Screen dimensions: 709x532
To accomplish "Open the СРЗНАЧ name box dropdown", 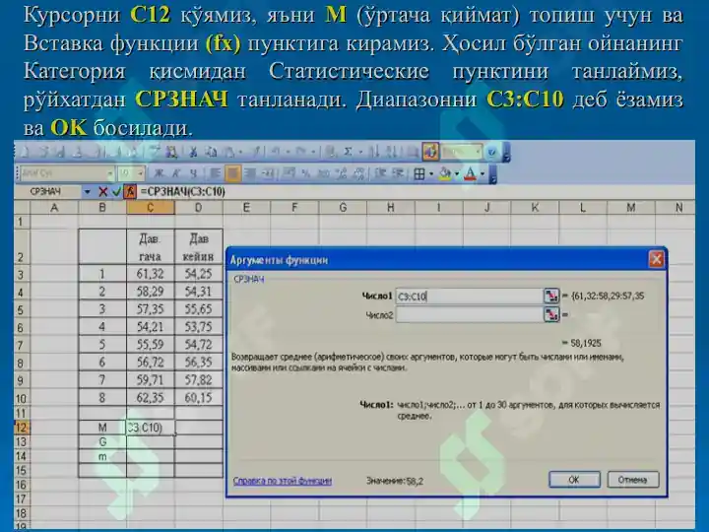I will (x=87, y=192).
